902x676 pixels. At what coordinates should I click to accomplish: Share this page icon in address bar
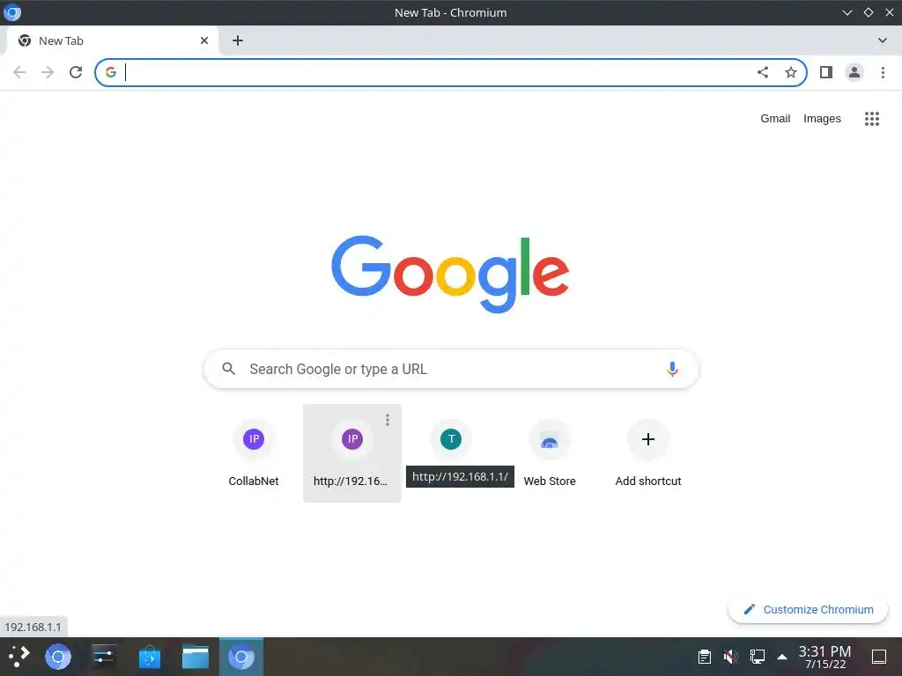(x=763, y=72)
